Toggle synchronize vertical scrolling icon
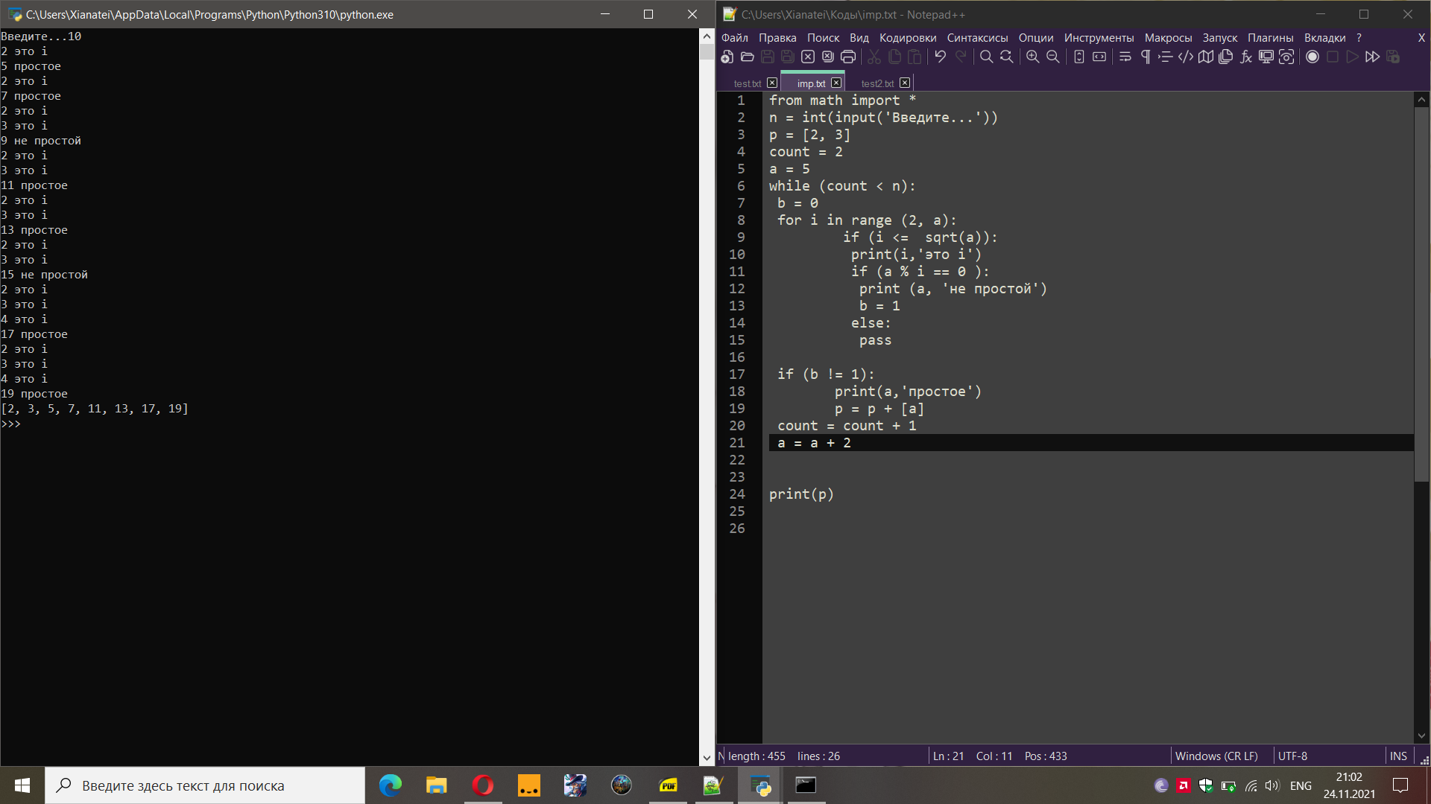 click(x=1079, y=57)
